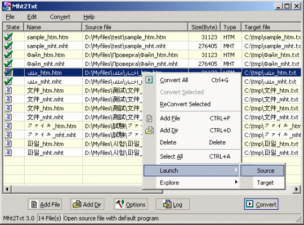The width and height of the screenshot is (304, 225).
Task: Click the Add Dir button in the bottom toolbar
Action: (x=87, y=204)
